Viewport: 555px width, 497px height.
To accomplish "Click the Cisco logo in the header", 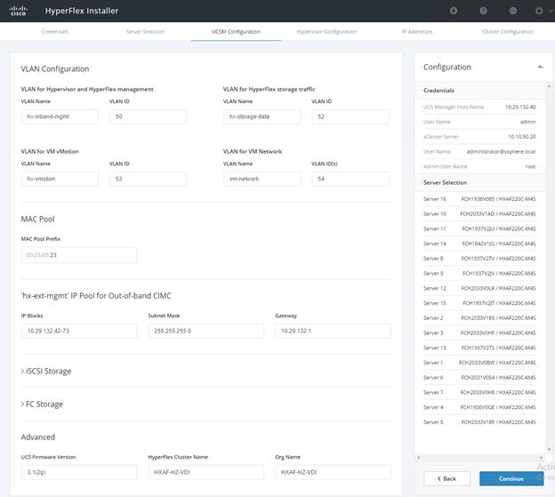I will click(18, 11).
